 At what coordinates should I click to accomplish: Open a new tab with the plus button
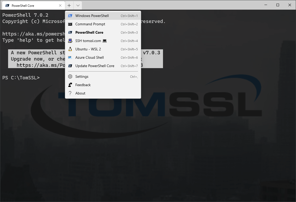[x=69, y=5]
